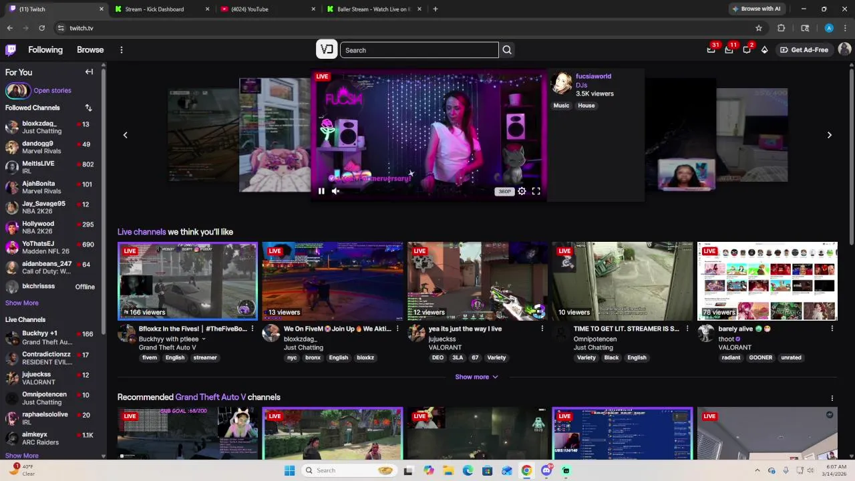Image resolution: width=855 pixels, height=481 pixels.
Task: Open the Grand Theft Auto V recommended link
Action: click(210, 397)
